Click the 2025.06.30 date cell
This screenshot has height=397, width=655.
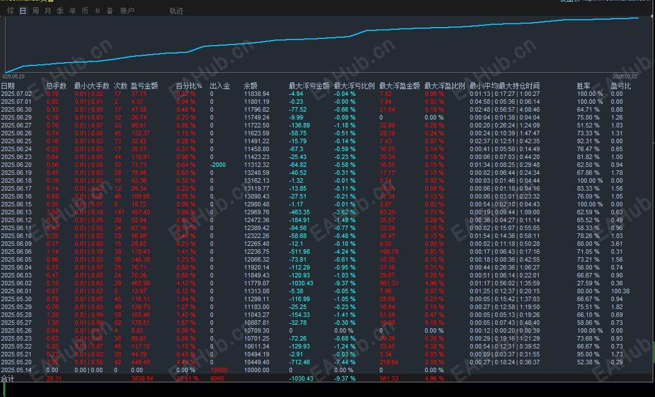(16, 109)
